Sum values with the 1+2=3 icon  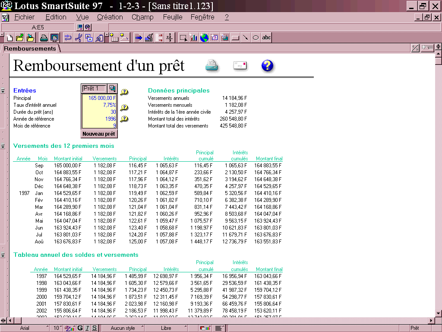169,38
